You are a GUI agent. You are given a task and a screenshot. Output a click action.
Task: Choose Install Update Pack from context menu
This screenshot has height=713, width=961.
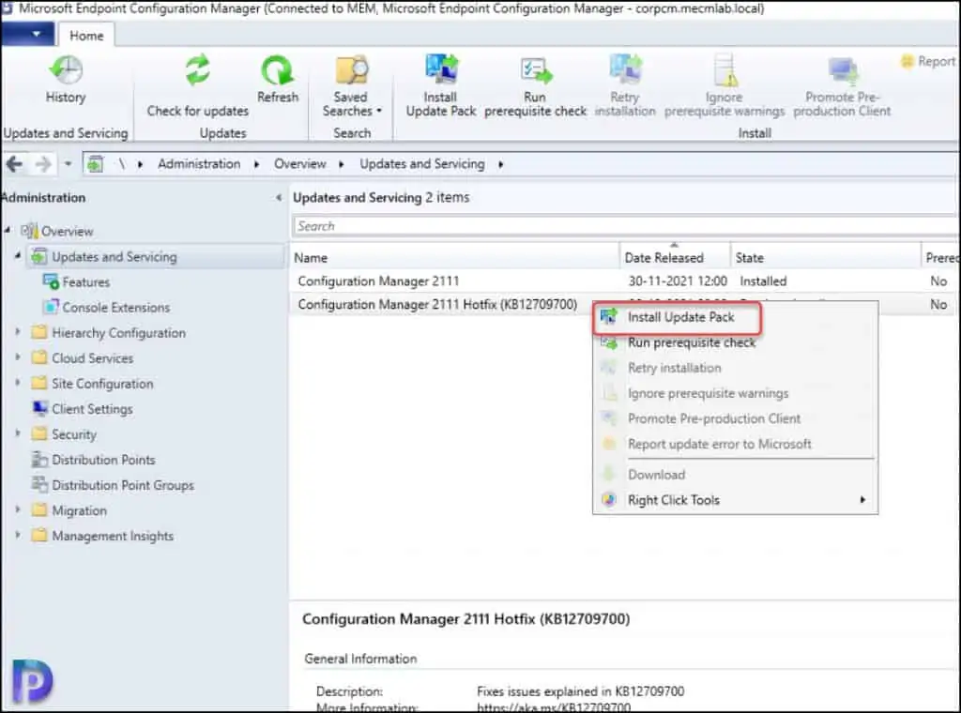[680, 317]
